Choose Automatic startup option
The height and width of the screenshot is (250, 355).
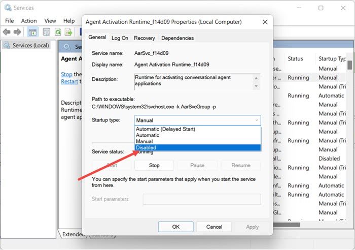(x=198, y=135)
